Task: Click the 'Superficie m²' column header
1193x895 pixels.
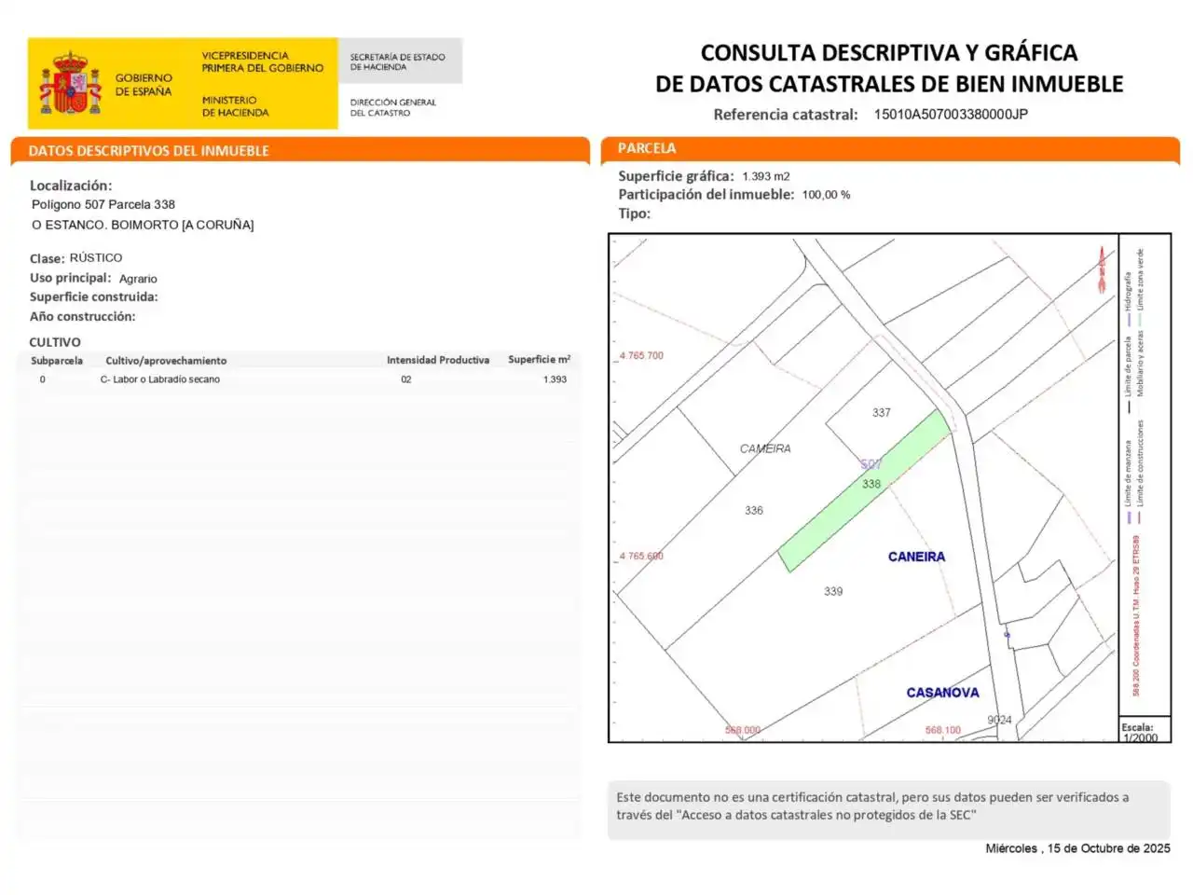Action: 540,360
